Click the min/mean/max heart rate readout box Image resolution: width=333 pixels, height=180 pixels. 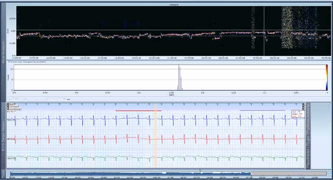pos(298,114)
